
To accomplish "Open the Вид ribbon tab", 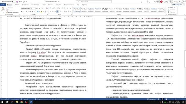I will (78, 5).
